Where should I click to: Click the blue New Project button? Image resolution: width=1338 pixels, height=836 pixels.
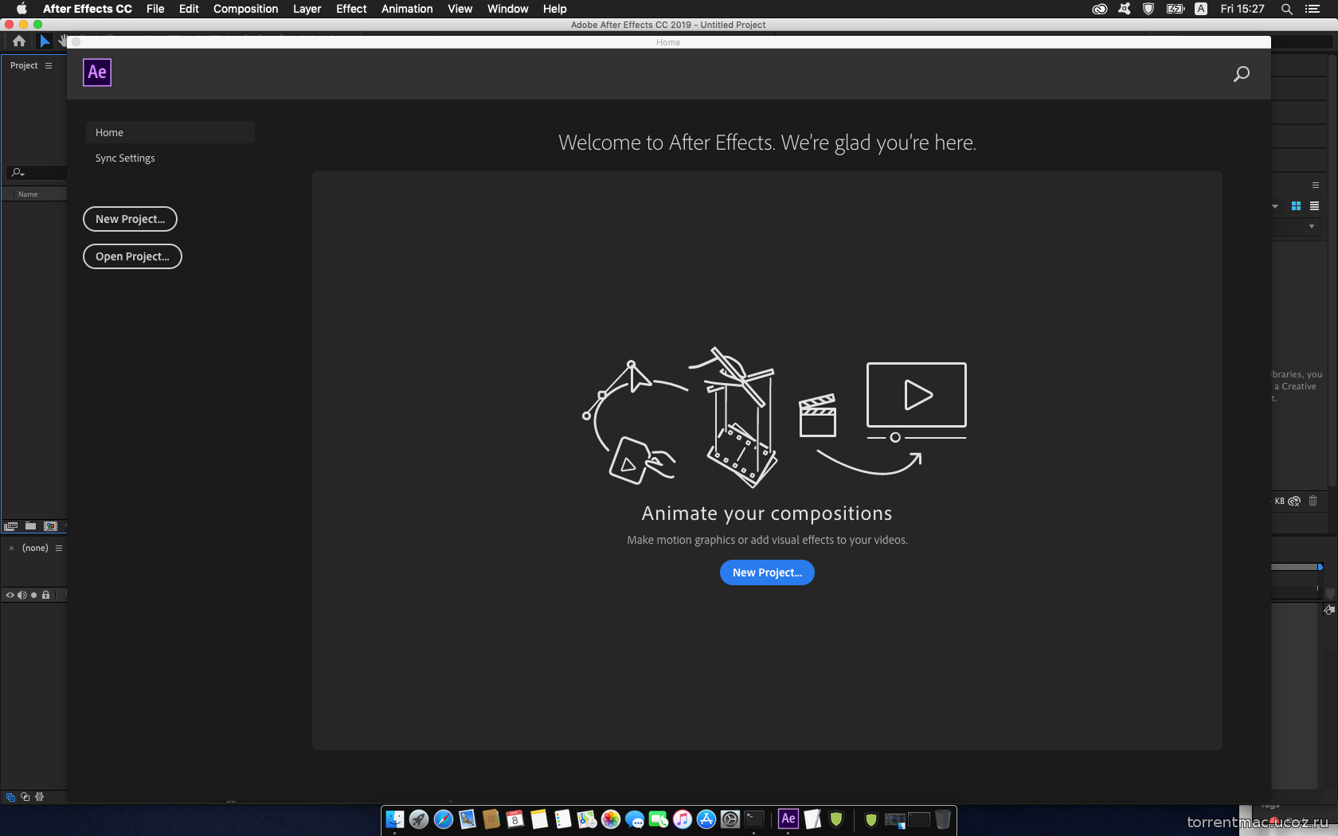pyautogui.click(x=767, y=572)
